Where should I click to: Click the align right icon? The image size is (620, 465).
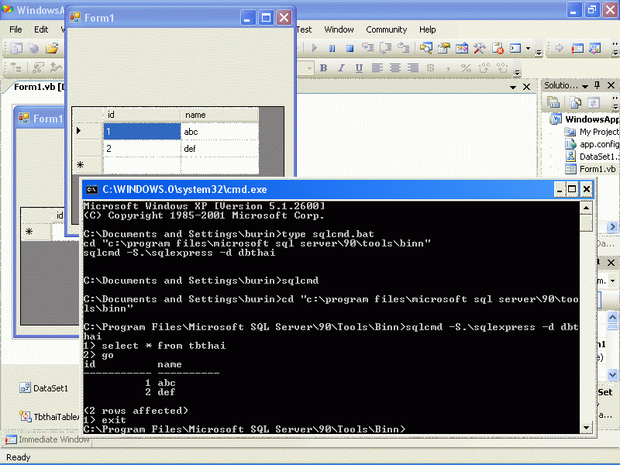[413, 68]
